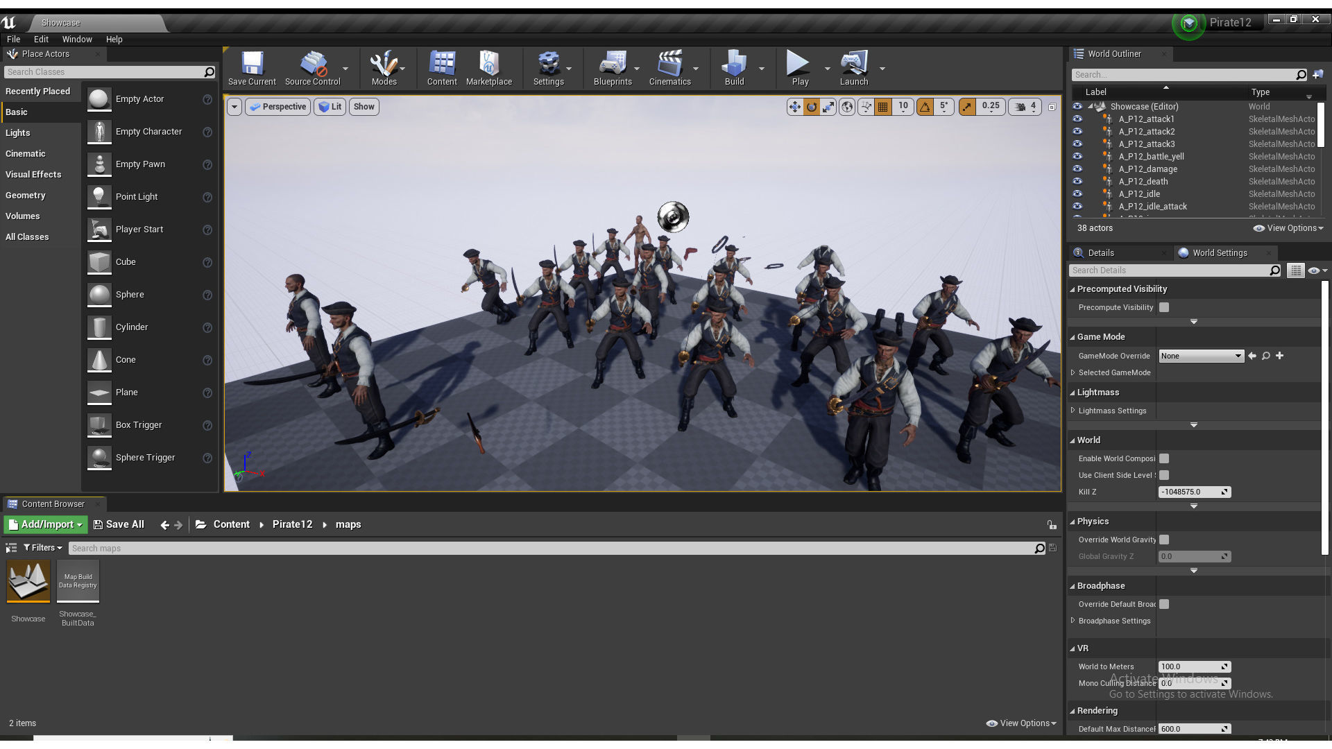Viewport: 1332px width, 749px height.
Task: Check Override World Gravity
Action: 1164,540
